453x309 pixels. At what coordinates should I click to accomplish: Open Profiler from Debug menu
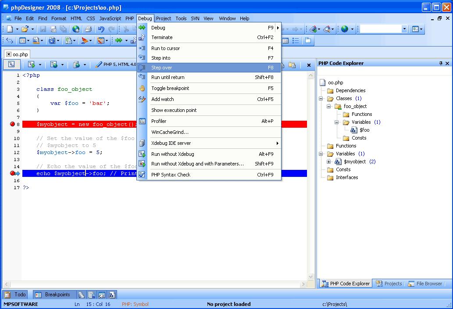pyautogui.click(x=209, y=121)
